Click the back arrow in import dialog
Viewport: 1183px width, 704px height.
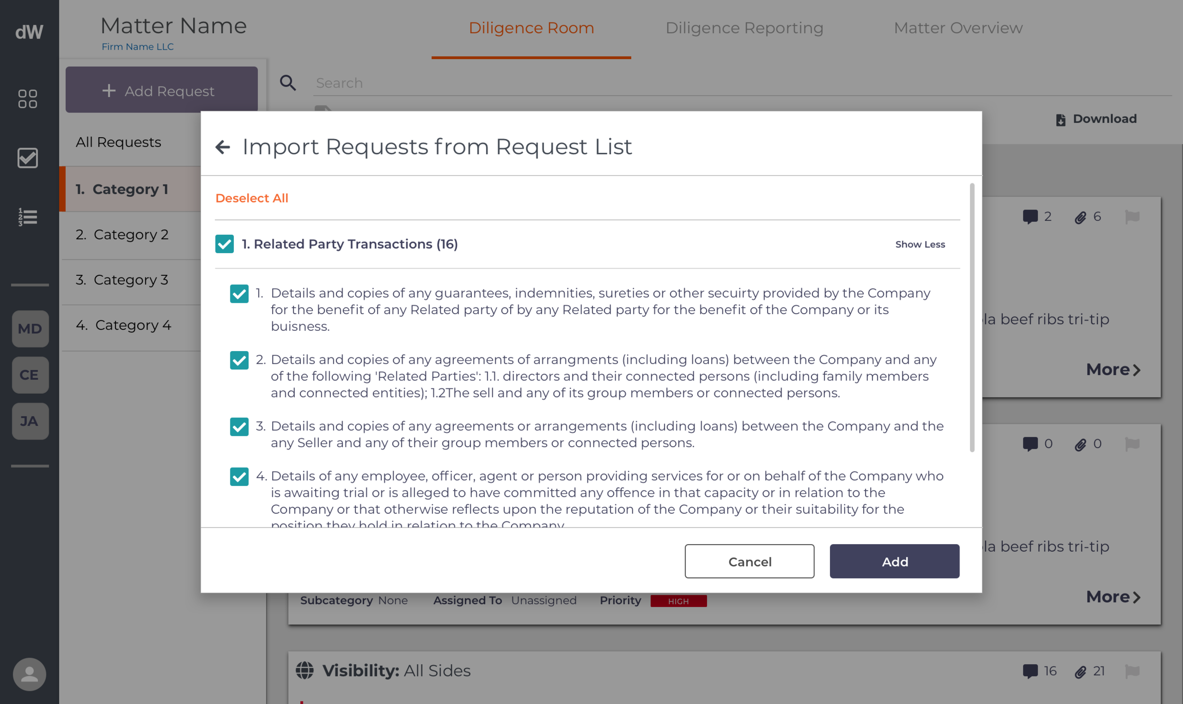222,147
